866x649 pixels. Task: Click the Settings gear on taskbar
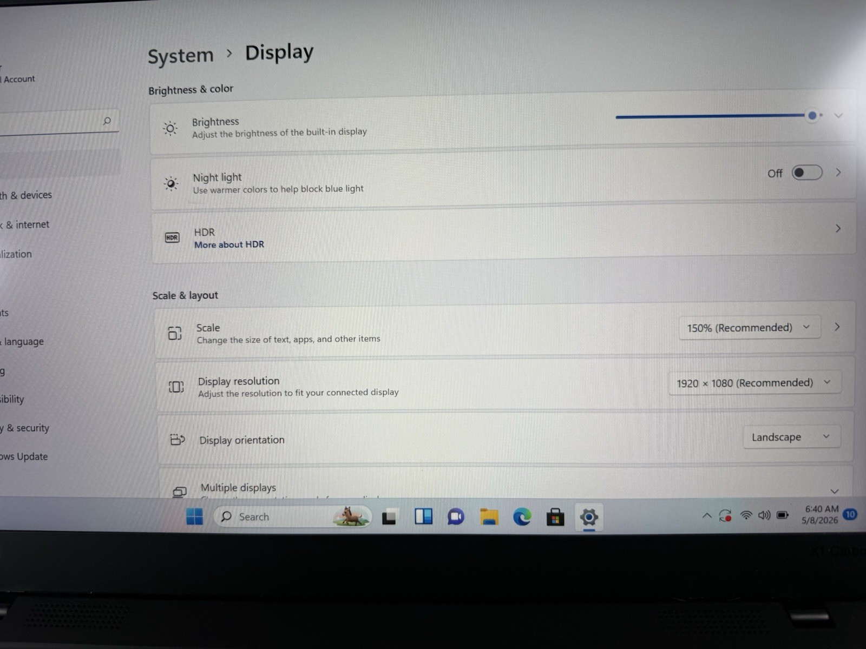pyautogui.click(x=588, y=518)
